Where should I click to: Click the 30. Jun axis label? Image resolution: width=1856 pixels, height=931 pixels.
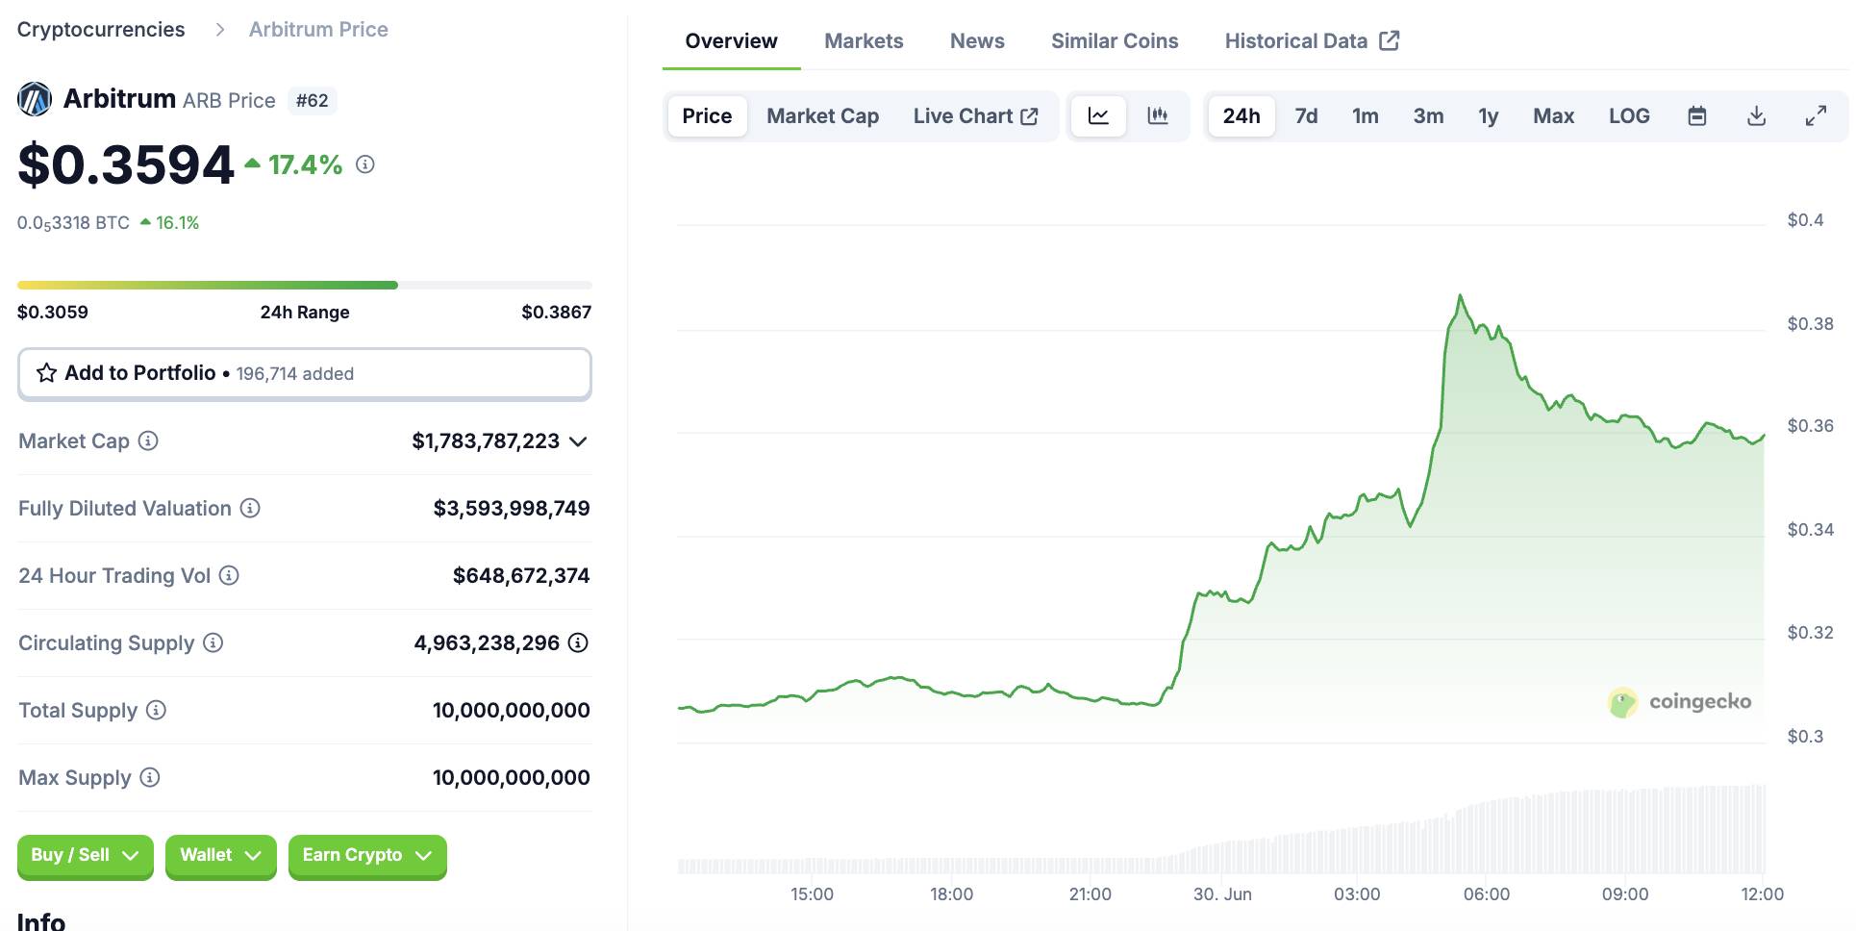pos(1222,894)
